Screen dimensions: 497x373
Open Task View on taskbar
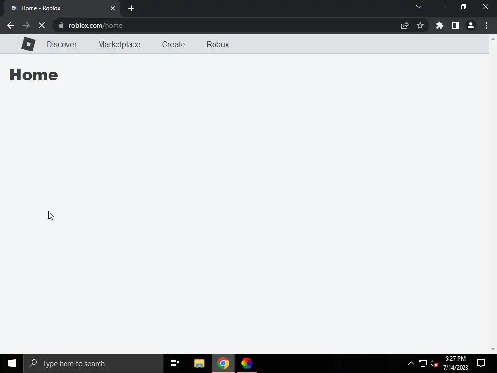(x=175, y=363)
